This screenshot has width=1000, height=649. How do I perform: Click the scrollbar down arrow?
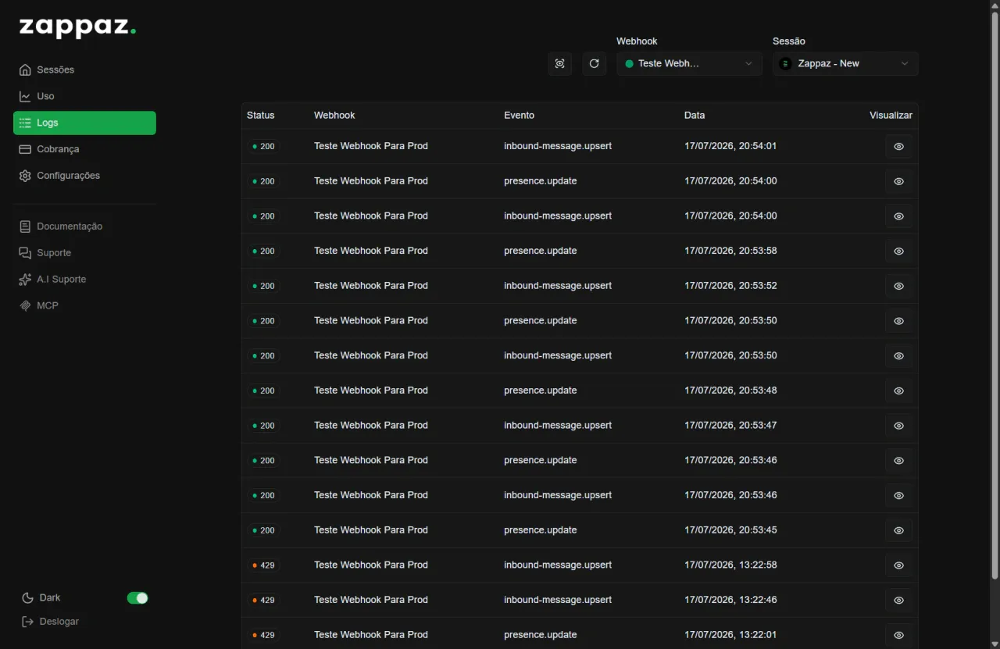tap(995, 644)
